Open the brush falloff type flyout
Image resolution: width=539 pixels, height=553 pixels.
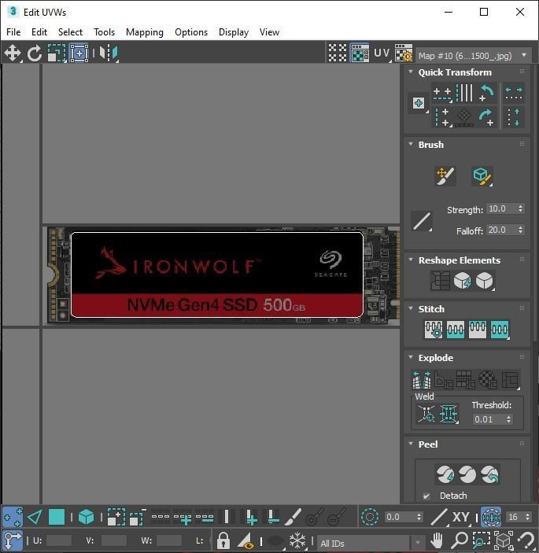(x=422, y=221)
